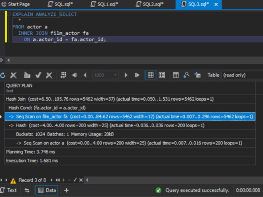
Task: Go to previous page of results
Action: pos(85,75)
